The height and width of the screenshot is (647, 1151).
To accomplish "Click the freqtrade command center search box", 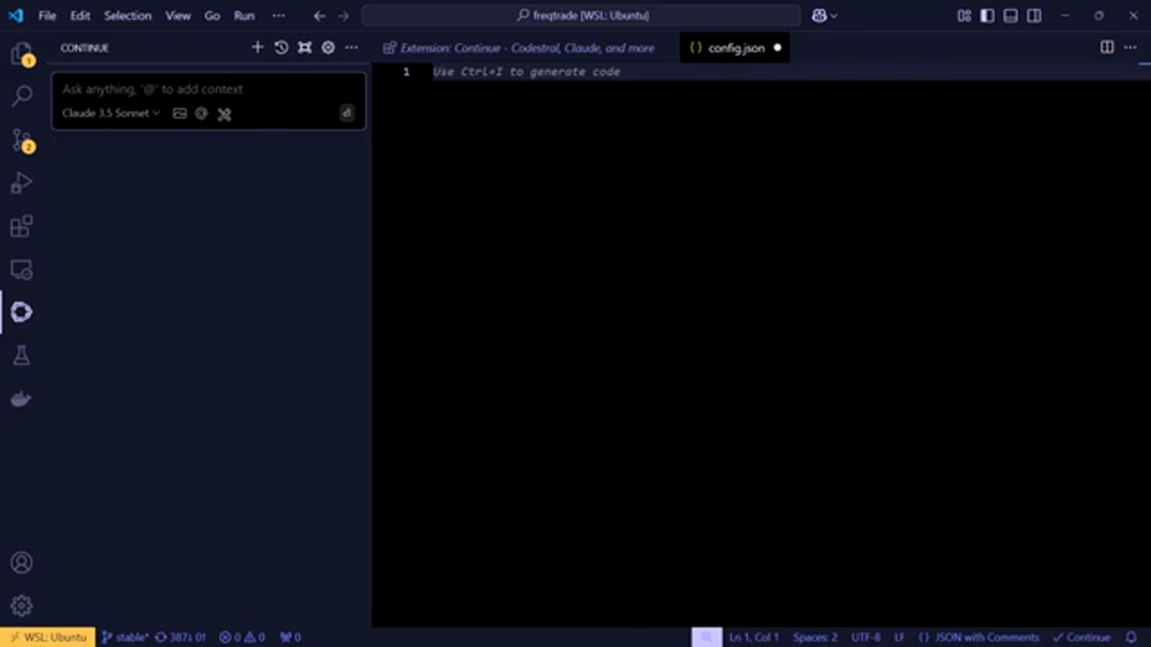I will pyautogui.click(x=582, y=15).
